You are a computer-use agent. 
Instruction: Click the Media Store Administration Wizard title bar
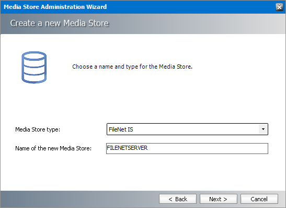click(x=139, y=7)
